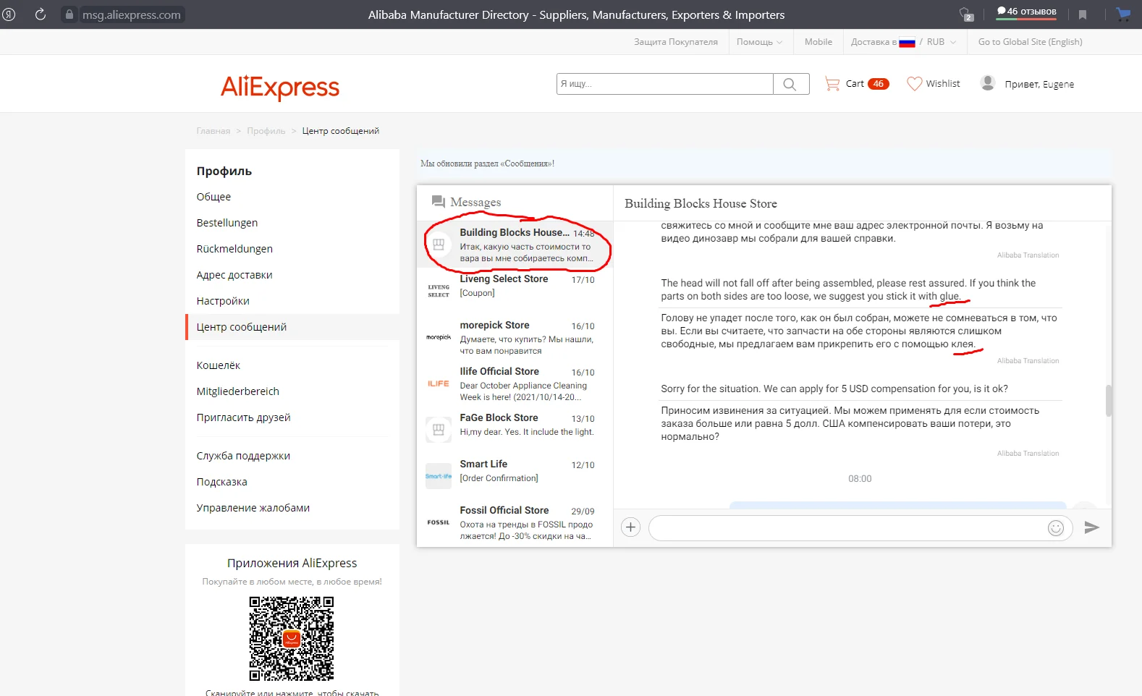Click the message text input field
The height and width of the screenshot is (696, 1142).
[x=849, y=528]
